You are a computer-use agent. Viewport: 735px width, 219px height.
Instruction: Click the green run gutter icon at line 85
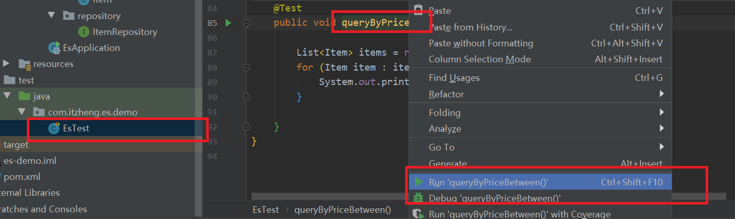pyautogui.click(x=228, y=23)
